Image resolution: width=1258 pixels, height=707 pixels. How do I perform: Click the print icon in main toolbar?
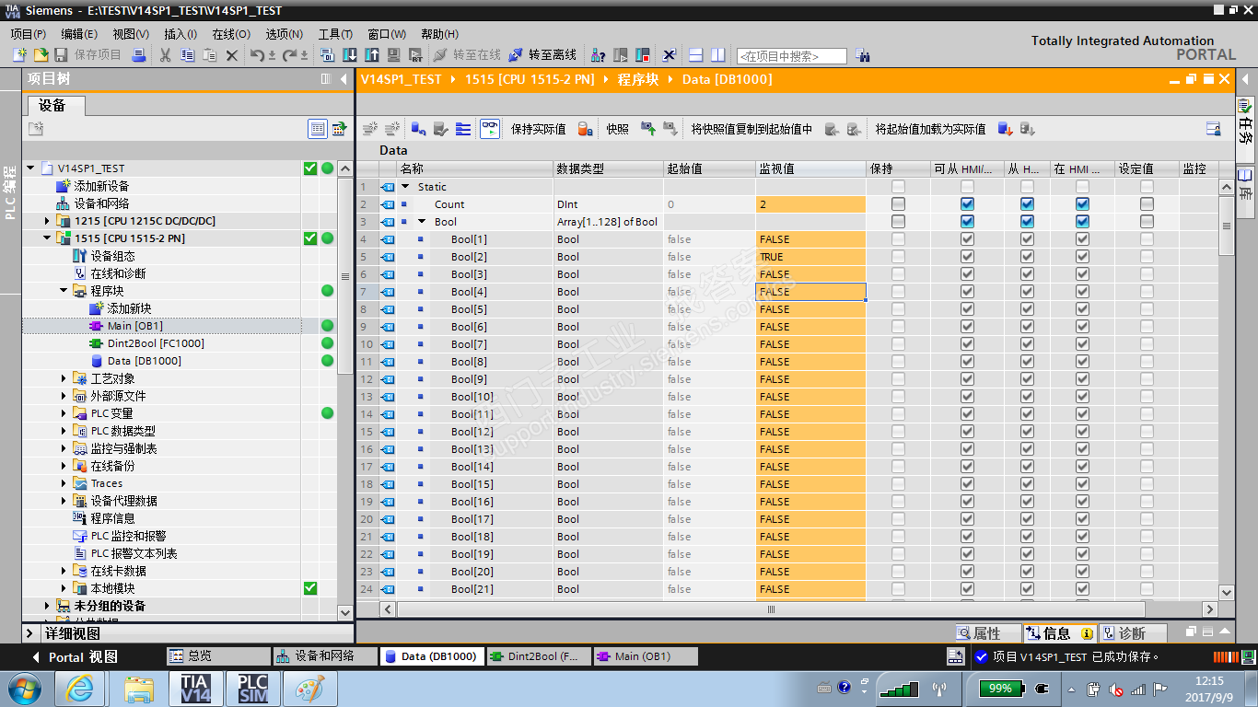(139, 55)
